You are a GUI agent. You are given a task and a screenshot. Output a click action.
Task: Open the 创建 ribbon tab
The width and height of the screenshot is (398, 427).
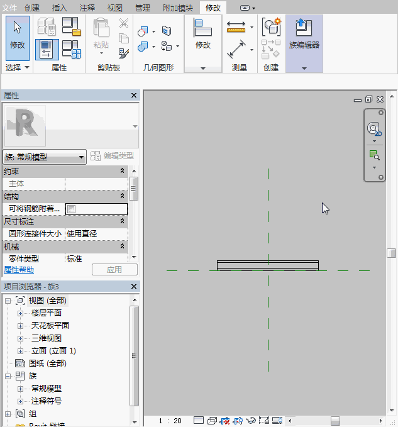click(32, 8)
